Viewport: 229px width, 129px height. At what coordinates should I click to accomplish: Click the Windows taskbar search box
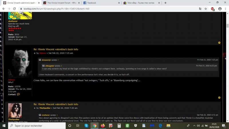point(37,126)
